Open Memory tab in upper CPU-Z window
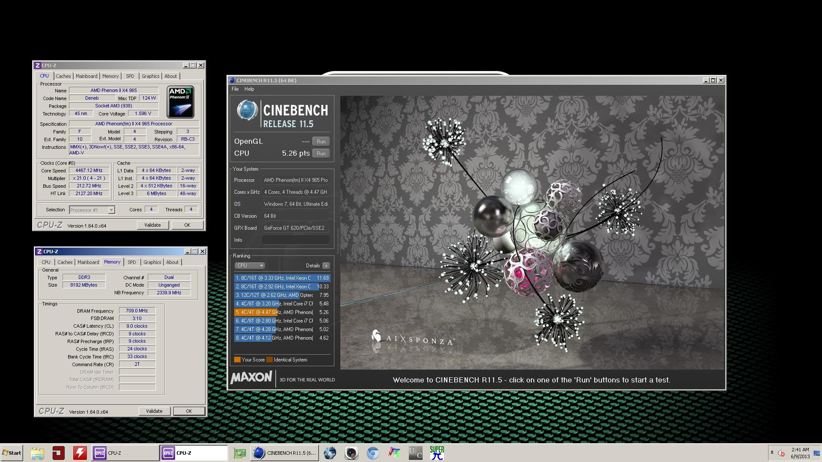822x462 pixels. (110, 76)
